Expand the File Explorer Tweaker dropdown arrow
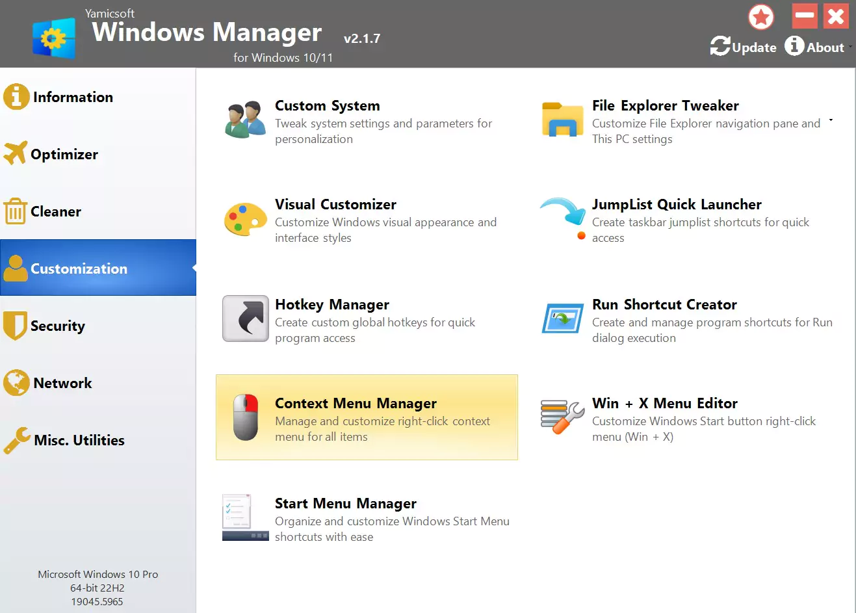 click(831, 120)
